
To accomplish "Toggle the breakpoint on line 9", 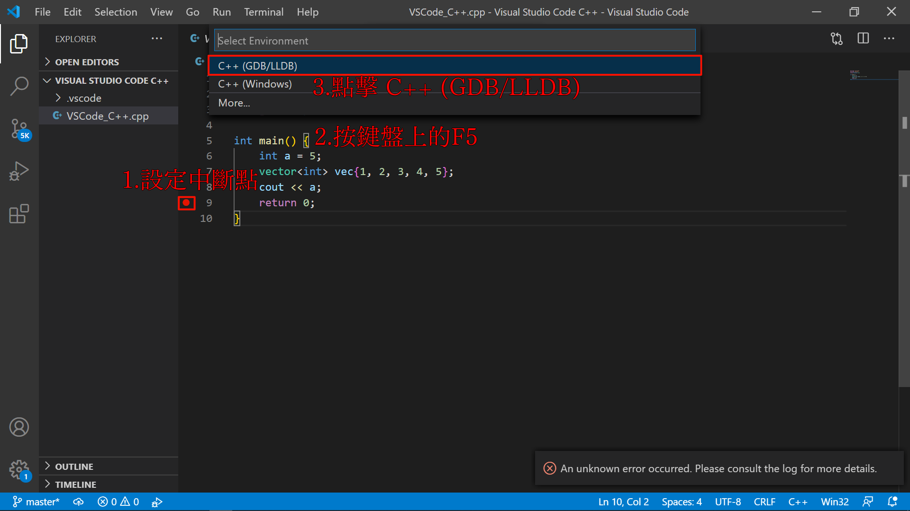I will coord(186,203).
